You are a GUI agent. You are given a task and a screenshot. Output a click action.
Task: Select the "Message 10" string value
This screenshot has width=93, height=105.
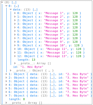pos(55,45)
